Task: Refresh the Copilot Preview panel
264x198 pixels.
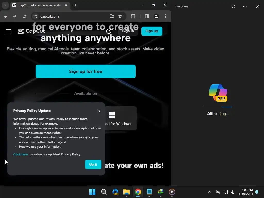Action: click(234, 7)
